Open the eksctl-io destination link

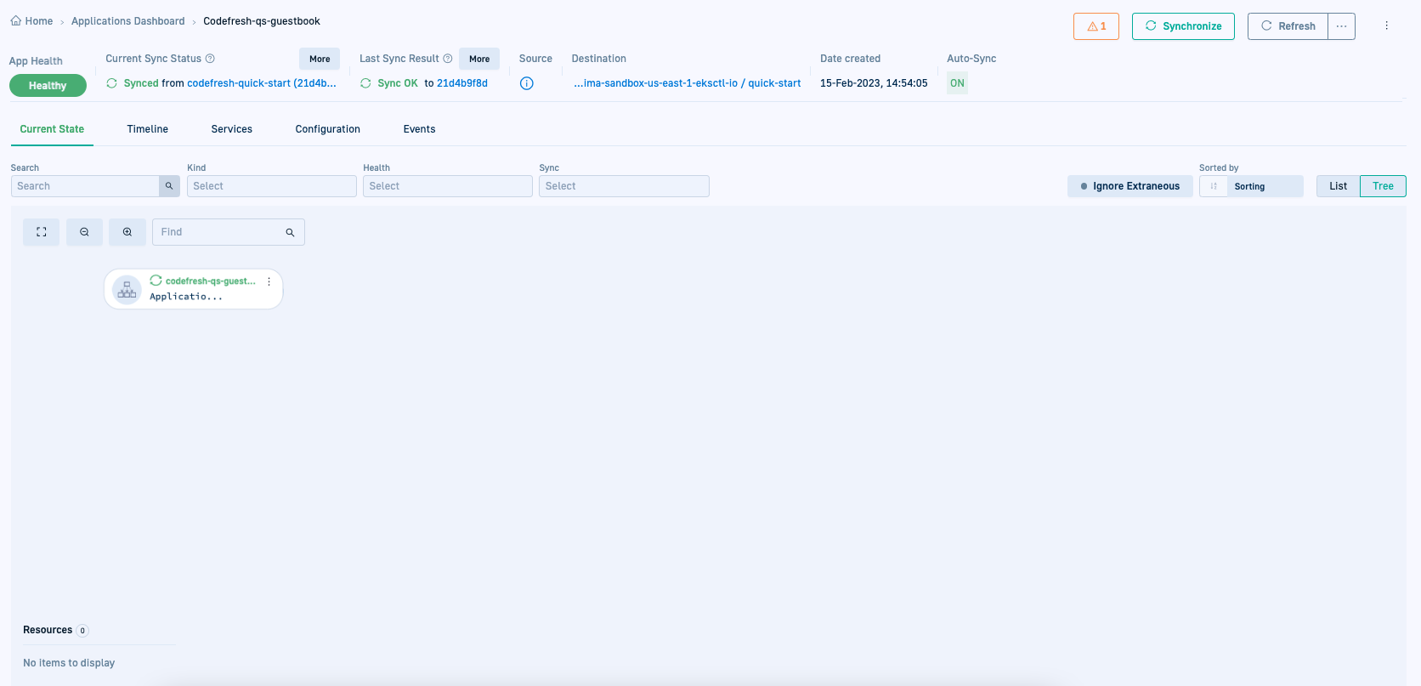[x=687, y=83]
